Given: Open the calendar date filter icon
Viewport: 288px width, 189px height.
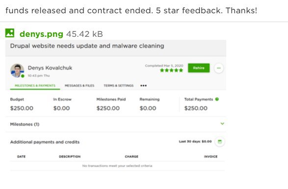Looking at the screenshot, I should pos(220,141).
